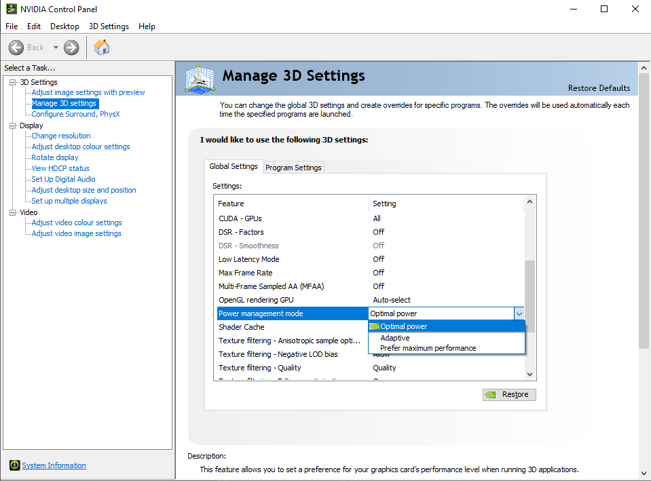Click the Setting column header
The image size is (651, 481).
point(446,204)
